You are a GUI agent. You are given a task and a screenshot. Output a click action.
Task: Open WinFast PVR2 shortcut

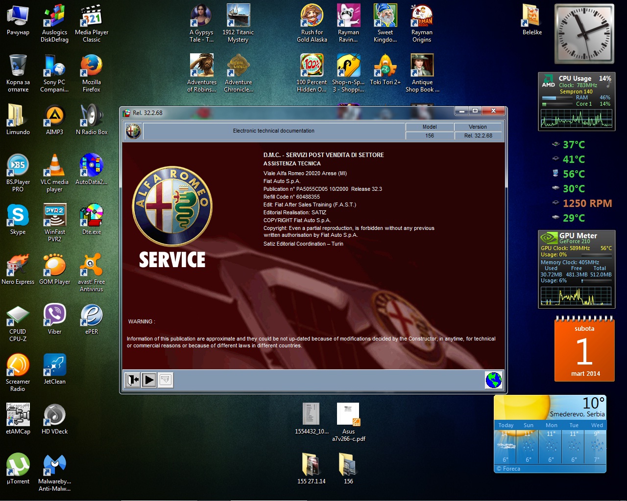[55, 223]
